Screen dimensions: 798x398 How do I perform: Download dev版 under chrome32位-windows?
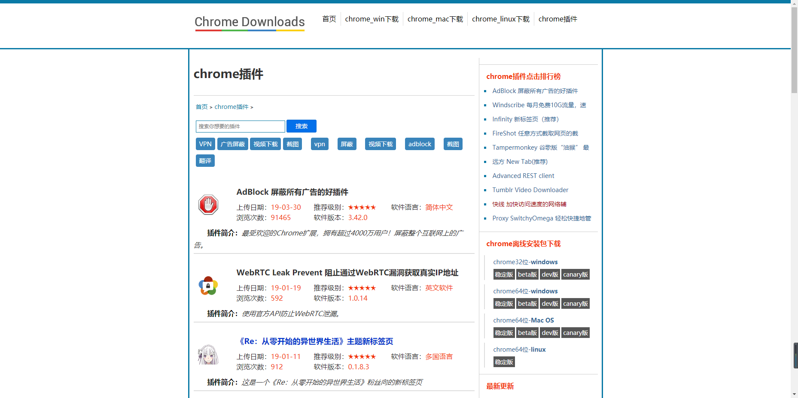tap(550, 274)
